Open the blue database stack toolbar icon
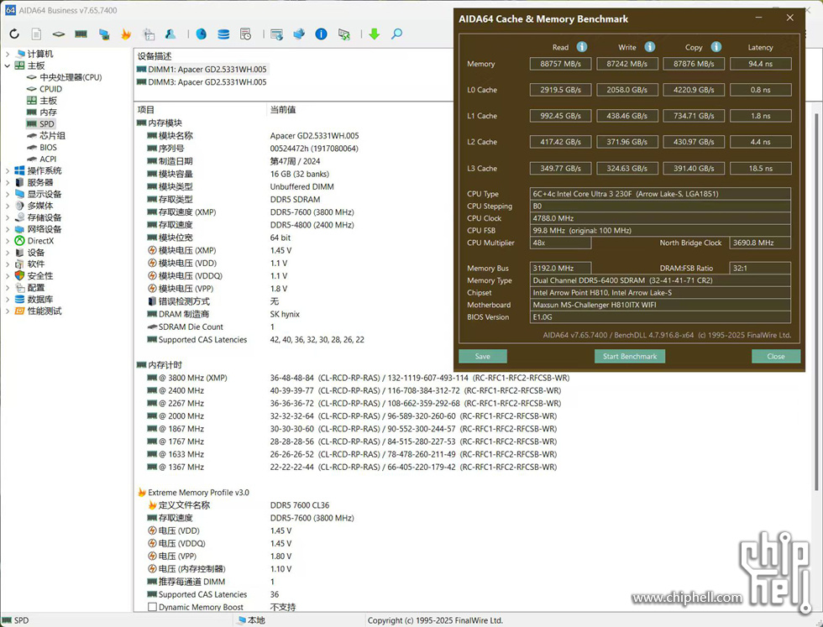Image resolution: width=823 pixels, height=627 pixels. (x=223, y=34)
